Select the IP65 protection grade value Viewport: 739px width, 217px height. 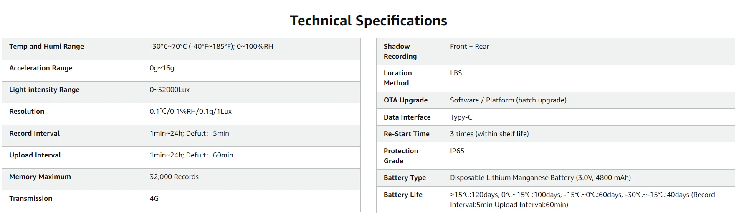(x=457, y=151)
